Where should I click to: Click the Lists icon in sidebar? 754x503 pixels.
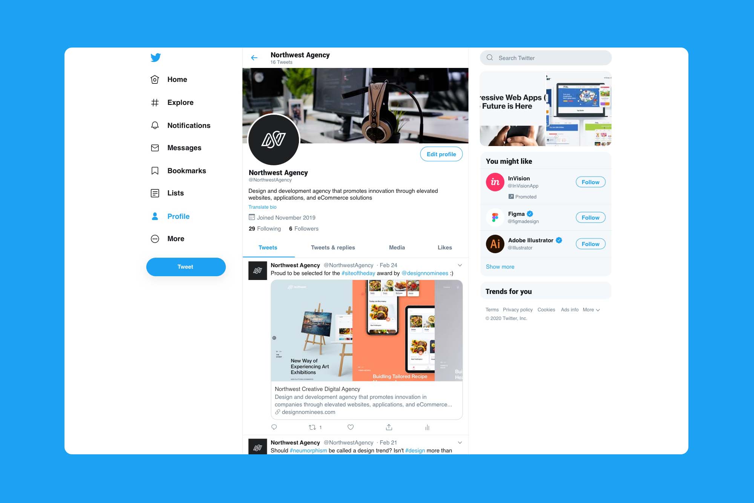(155, 193)
